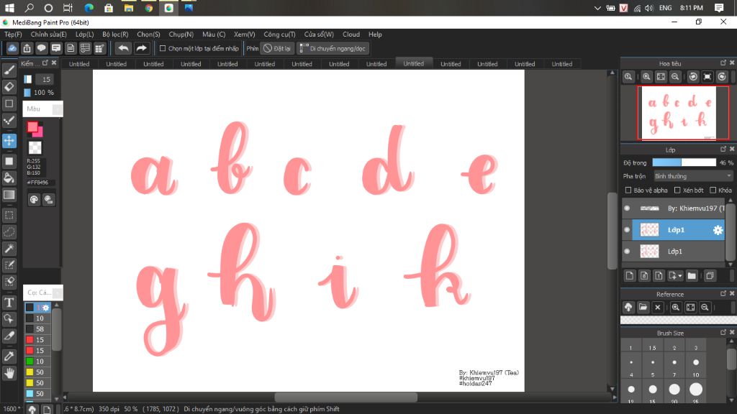Select the Text tool
The width and height of the screenshot is (737, 414).
coord(9,303)
